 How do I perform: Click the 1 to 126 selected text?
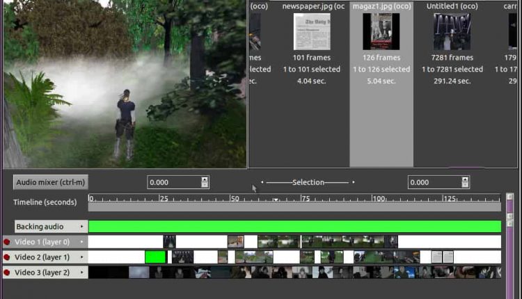click(x=381, y=69)
